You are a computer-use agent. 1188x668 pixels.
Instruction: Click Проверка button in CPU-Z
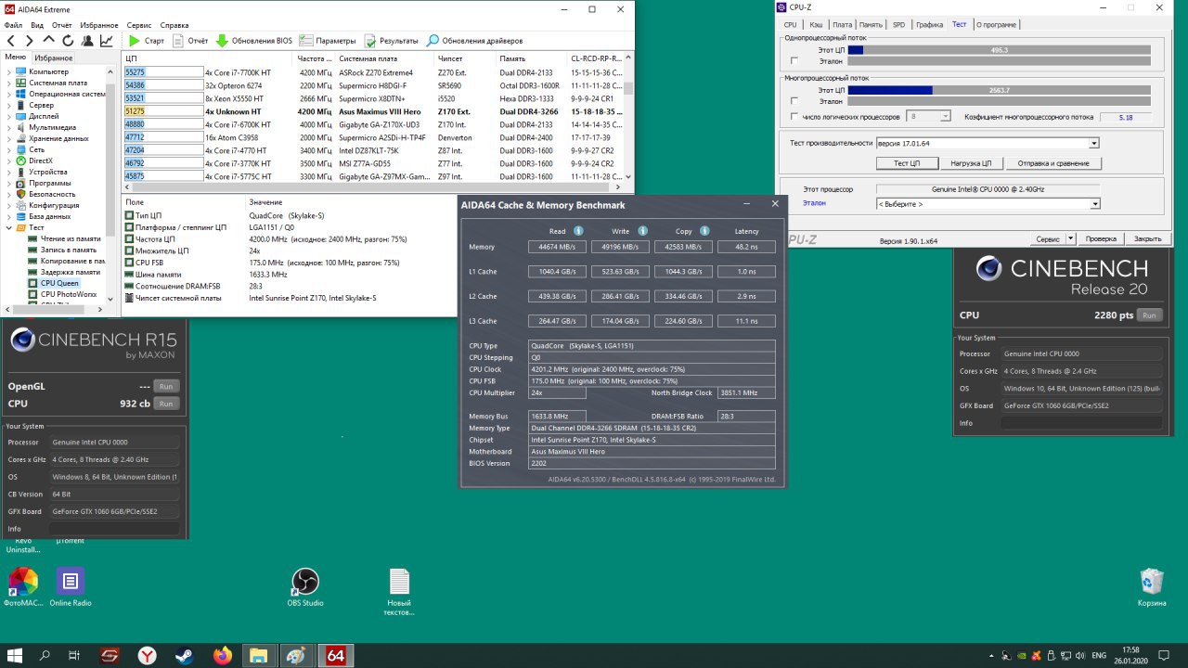1102,238
